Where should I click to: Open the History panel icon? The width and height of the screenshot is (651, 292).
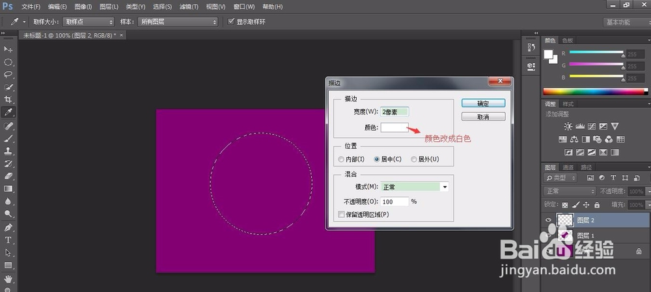(x=531, y=47)
